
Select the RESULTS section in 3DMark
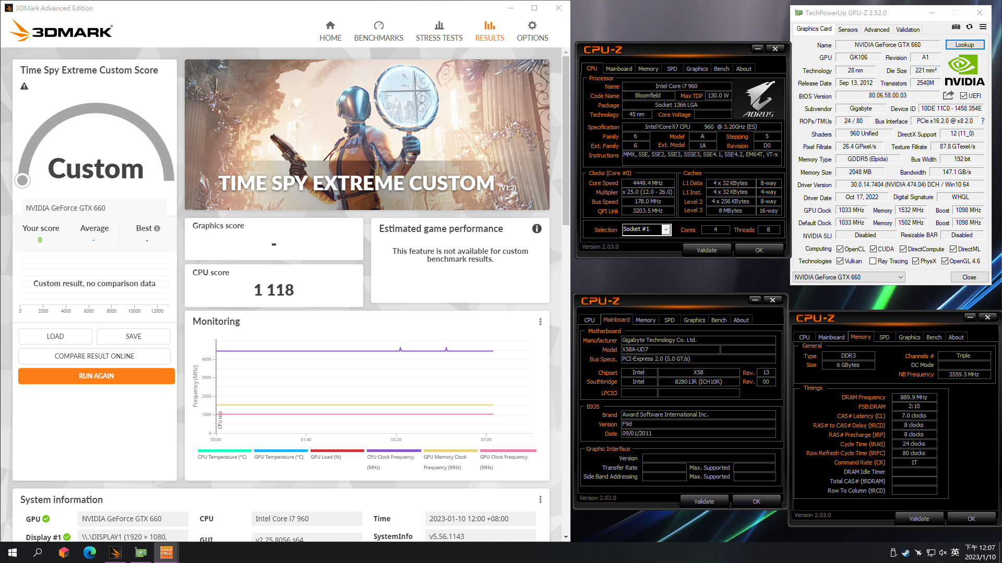[490, 31]
